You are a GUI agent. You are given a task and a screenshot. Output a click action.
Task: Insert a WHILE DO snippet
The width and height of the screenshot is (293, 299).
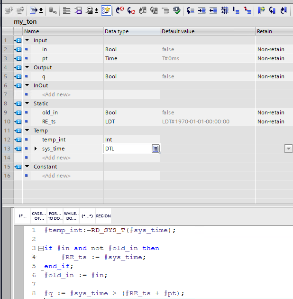(x=71, y=216)
